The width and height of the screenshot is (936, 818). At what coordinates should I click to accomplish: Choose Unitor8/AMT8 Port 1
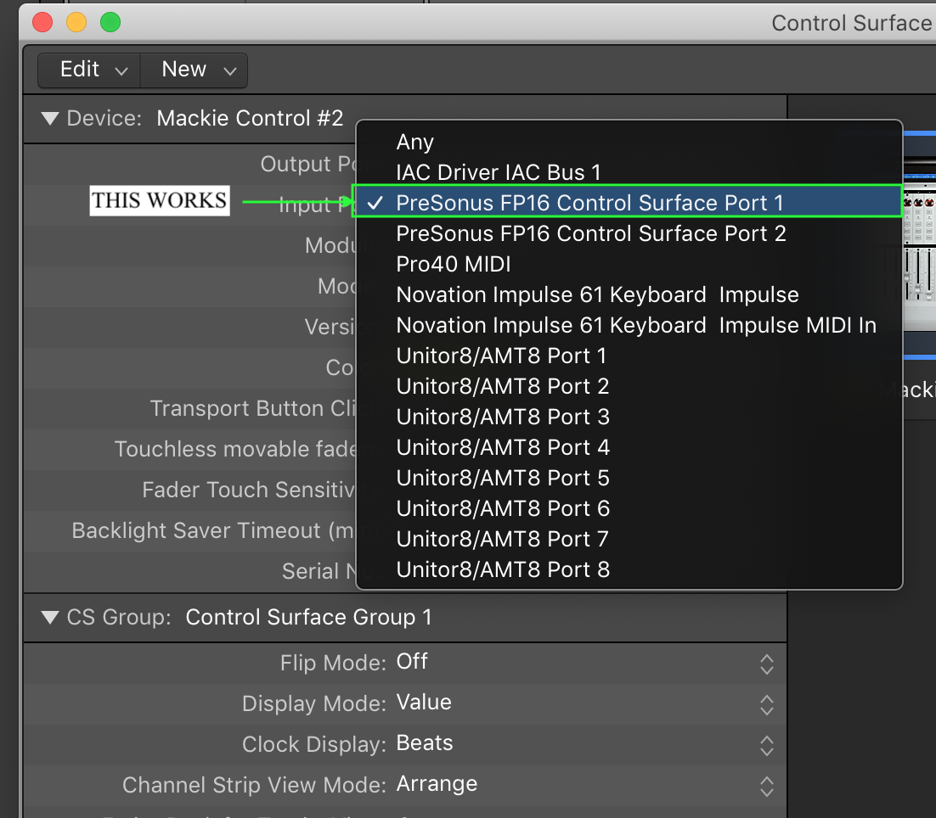coord(629,356)
